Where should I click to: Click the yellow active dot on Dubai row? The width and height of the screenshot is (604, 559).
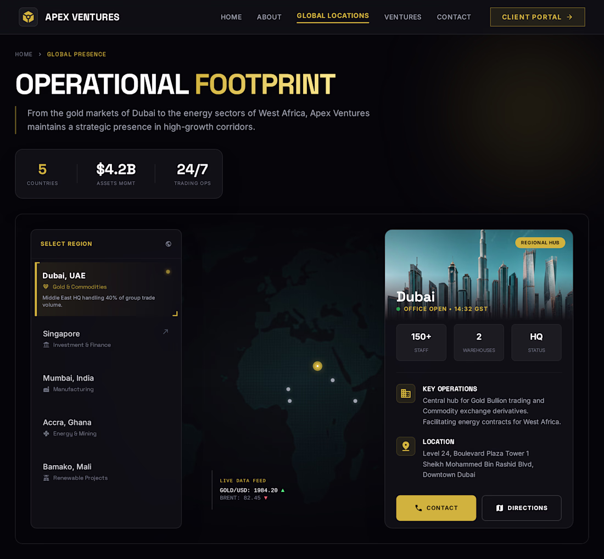[168, 272]
